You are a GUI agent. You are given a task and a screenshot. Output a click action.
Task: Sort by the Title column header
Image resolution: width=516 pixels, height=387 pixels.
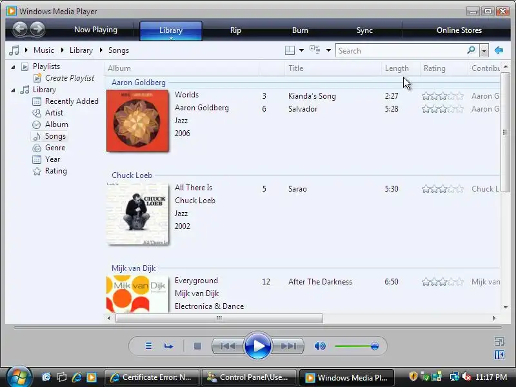coord(333,68)
